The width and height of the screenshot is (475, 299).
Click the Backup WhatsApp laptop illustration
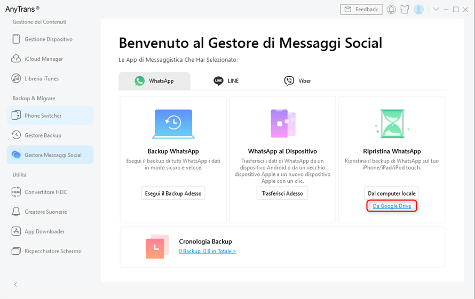pyautogui.click(x=173, y=124)
